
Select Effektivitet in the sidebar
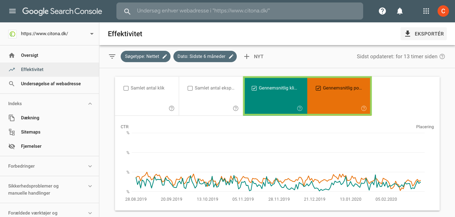click(x=49, y=70)
